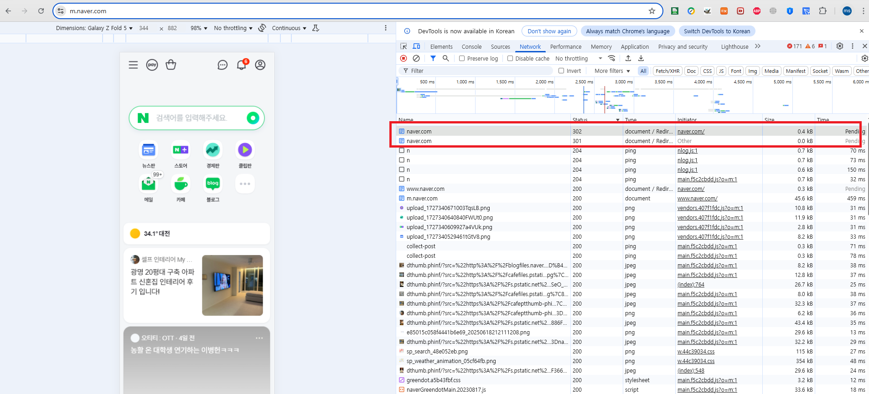Open the 뉴스판 shortcut icon
The width and height of the screenshot is (869, 394).
149,150
